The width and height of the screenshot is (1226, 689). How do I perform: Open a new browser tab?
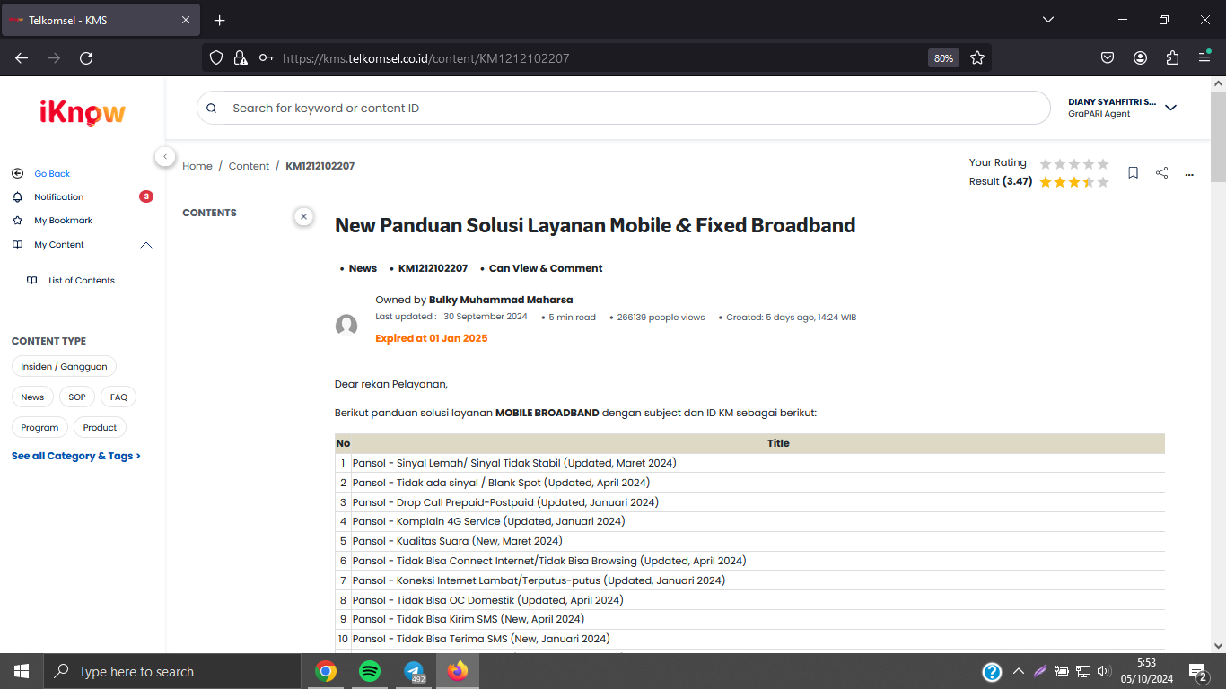[x=219, y=20]
